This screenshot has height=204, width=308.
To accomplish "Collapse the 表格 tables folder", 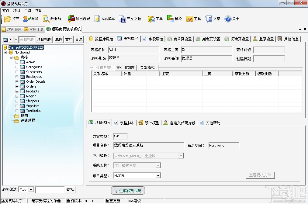I will click(x=11, y=57).
